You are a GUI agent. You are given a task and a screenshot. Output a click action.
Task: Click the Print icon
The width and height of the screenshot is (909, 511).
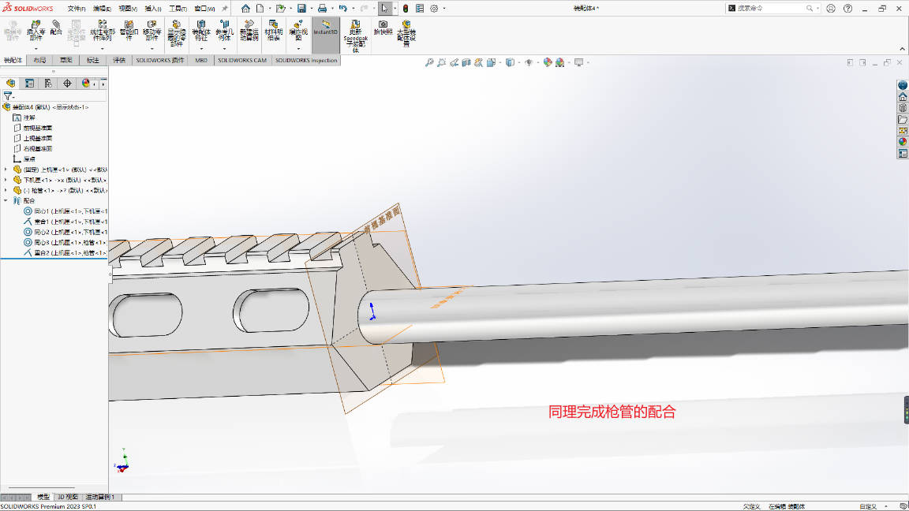(322, 8)
